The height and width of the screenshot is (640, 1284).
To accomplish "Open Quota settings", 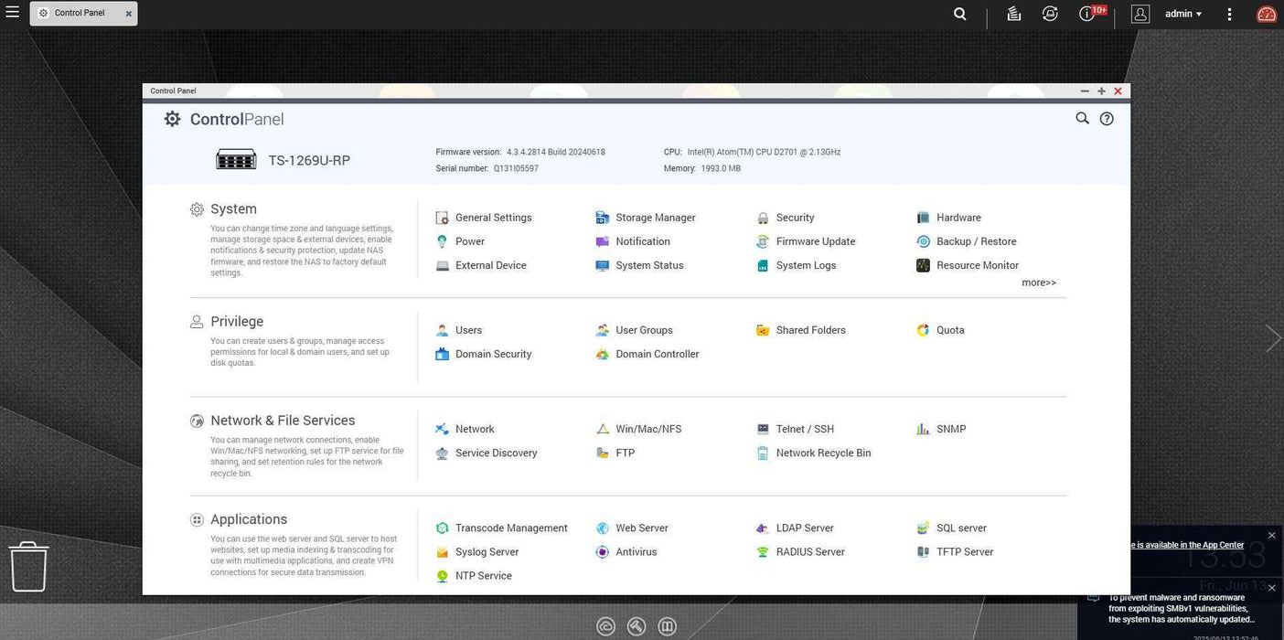I will coord(940,330).
